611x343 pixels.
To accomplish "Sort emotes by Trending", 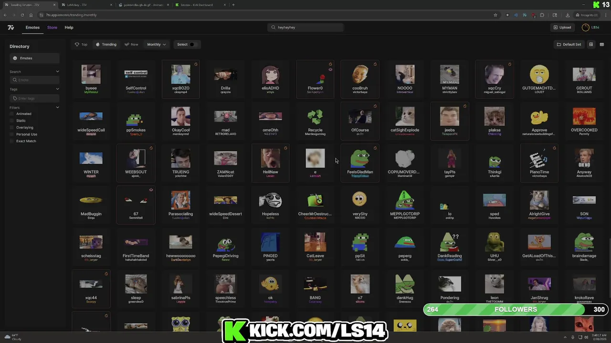I will tap(106, 44).
